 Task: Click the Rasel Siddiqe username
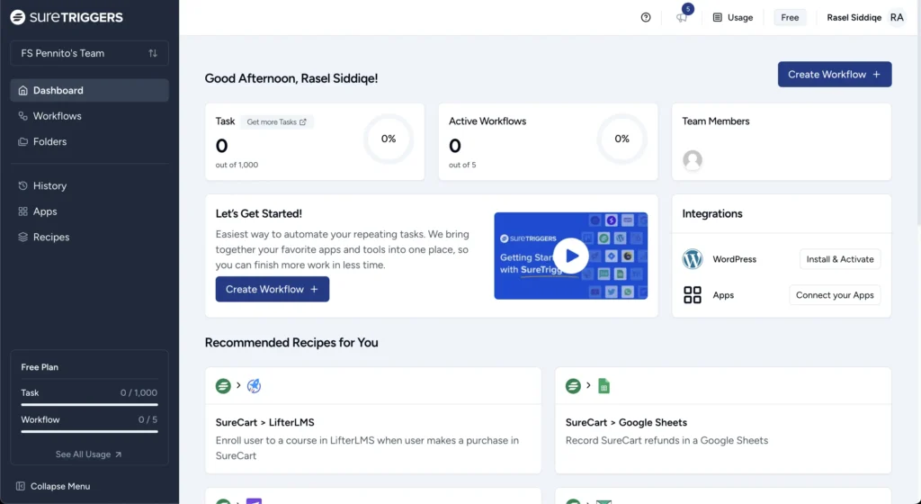tap(854, 18)
